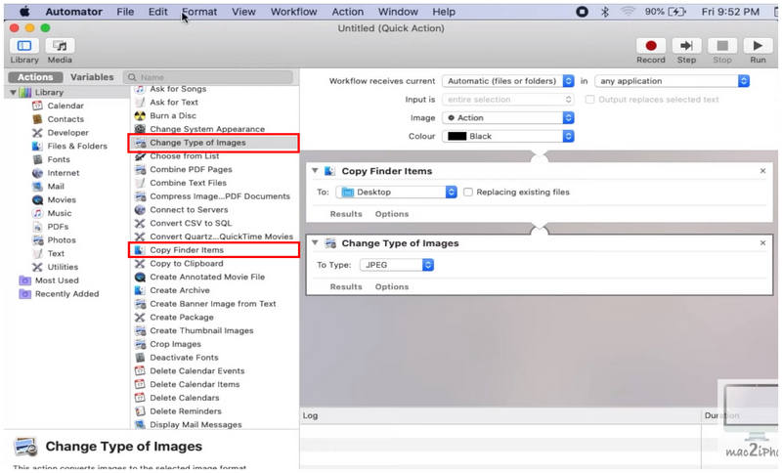Open the File menu
Image resolution: width=782 pixels, height=473 pixels.
coord(125,12)
